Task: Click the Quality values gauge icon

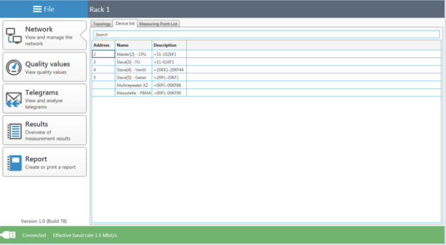Action: click(14, 67)
